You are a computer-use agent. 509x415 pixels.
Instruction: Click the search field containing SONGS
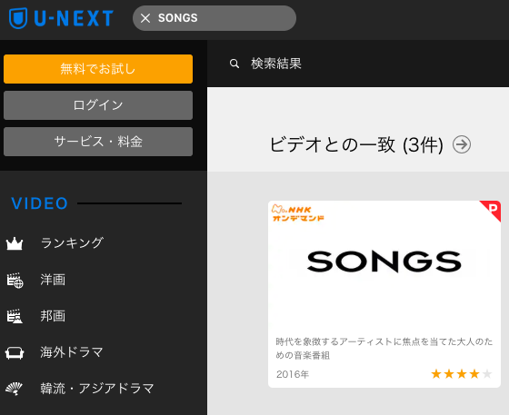(215, 18)
